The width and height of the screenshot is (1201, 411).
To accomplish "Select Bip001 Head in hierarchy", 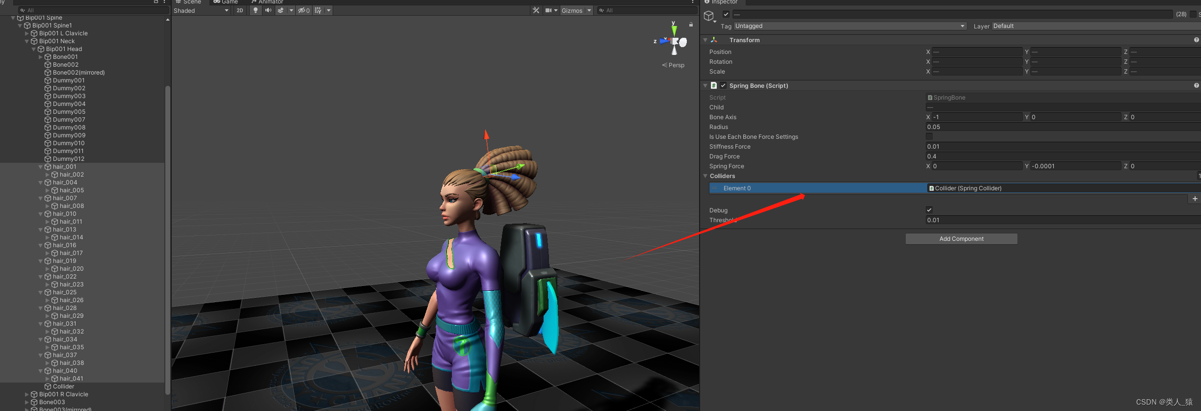I will [64, 49].
